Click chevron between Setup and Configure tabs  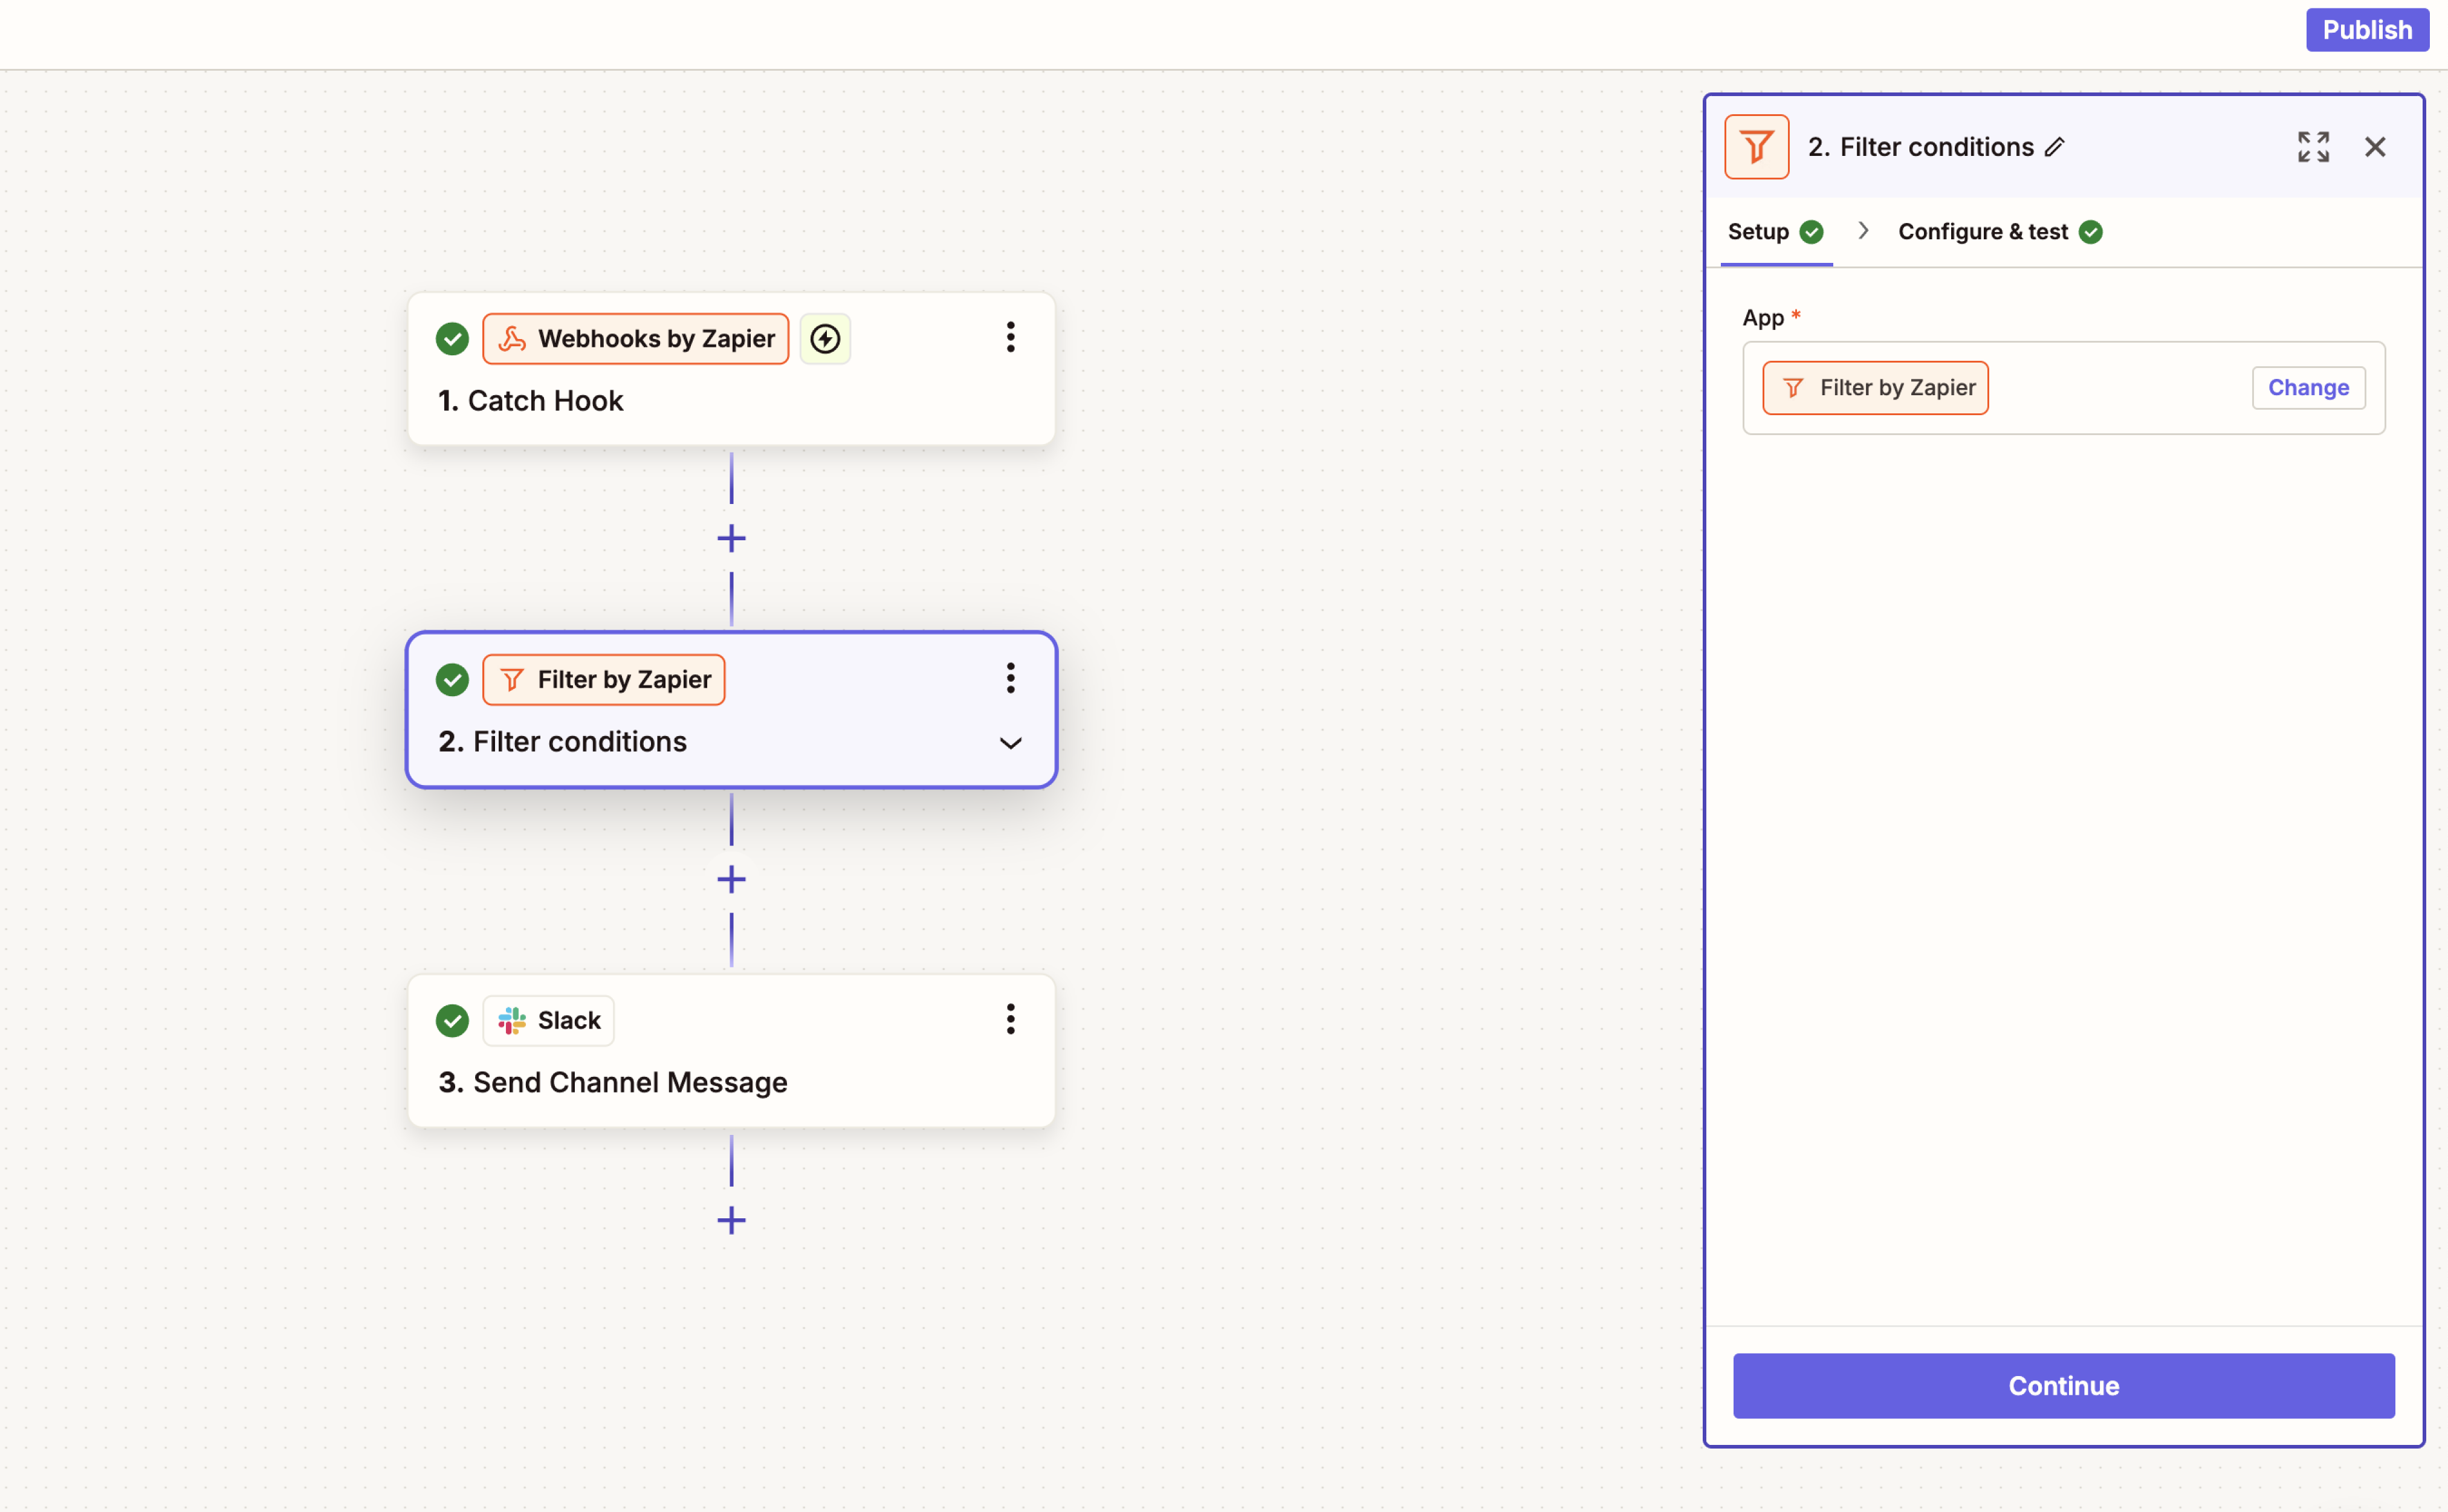point(1863,231)
